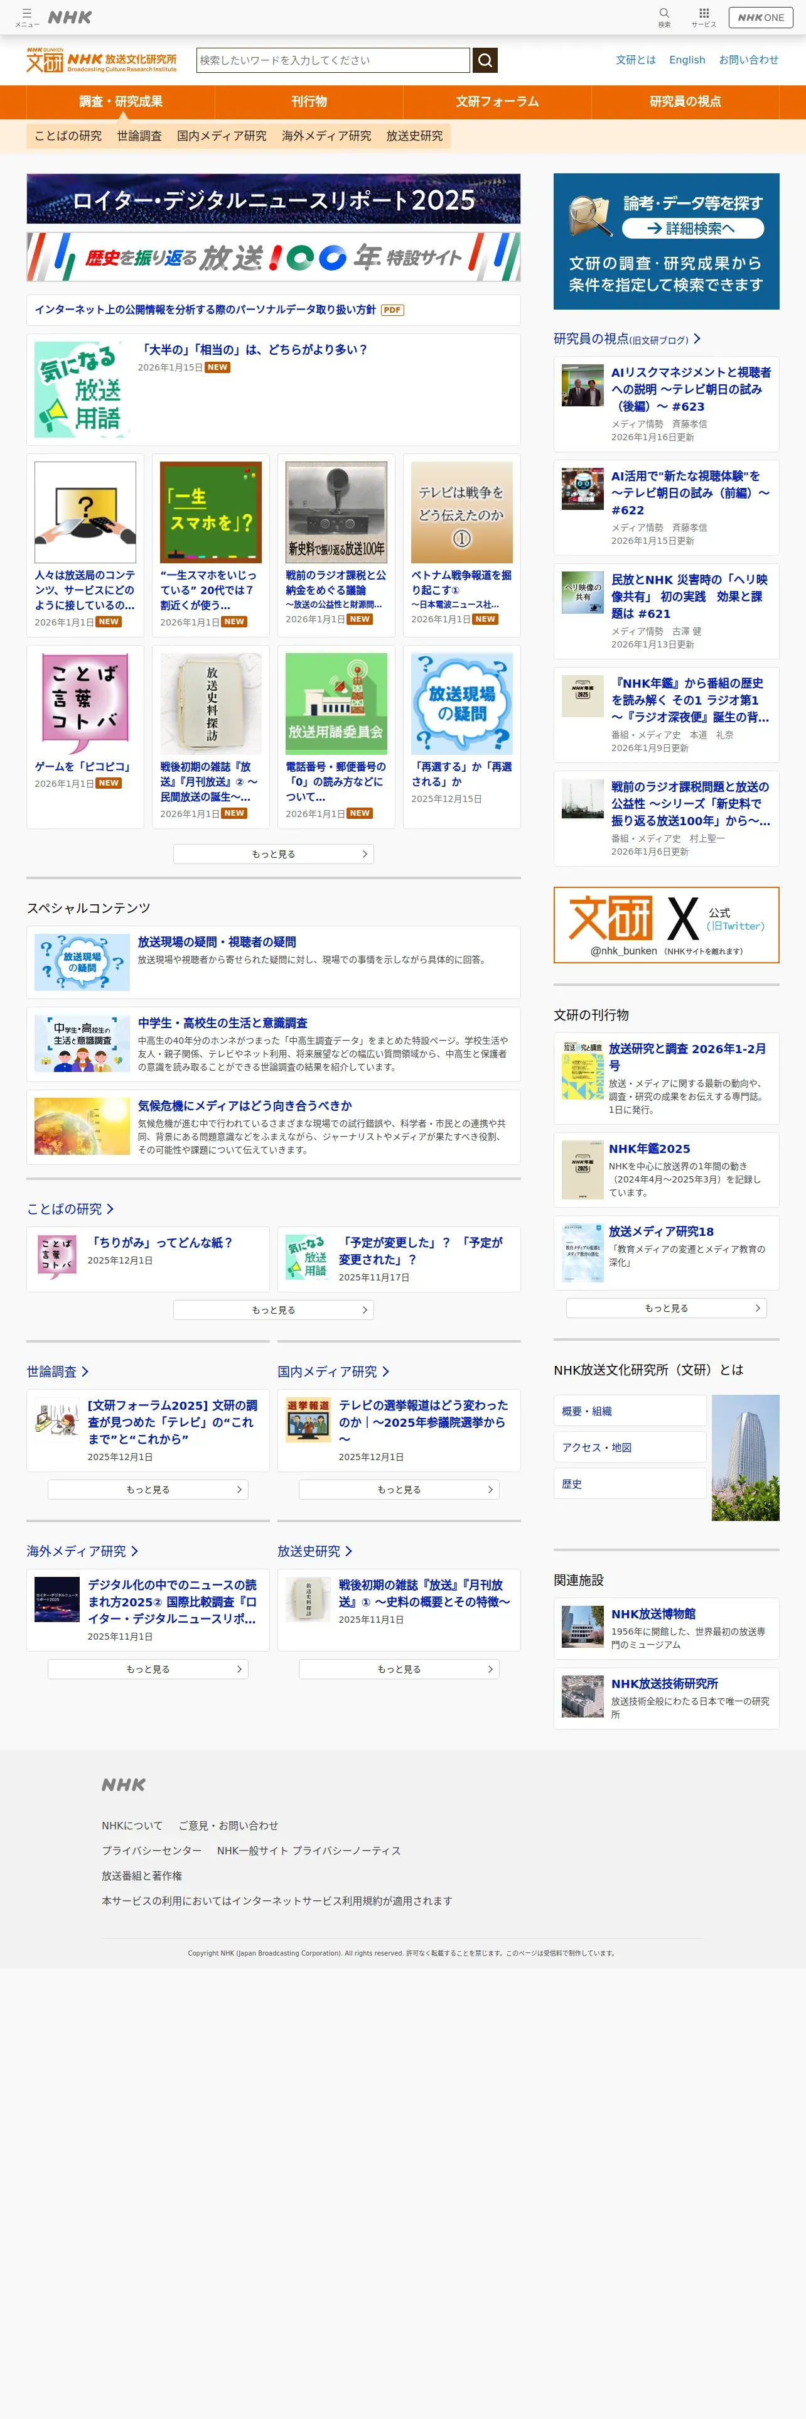The width and height of the screenshot is (806, 2419).
Task: Open 中学生・高校生の生活と意識調査 link
Action: pos(222,1022)
